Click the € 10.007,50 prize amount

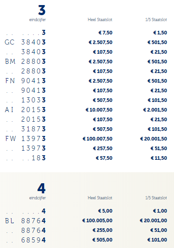click(x=99, y=110)
